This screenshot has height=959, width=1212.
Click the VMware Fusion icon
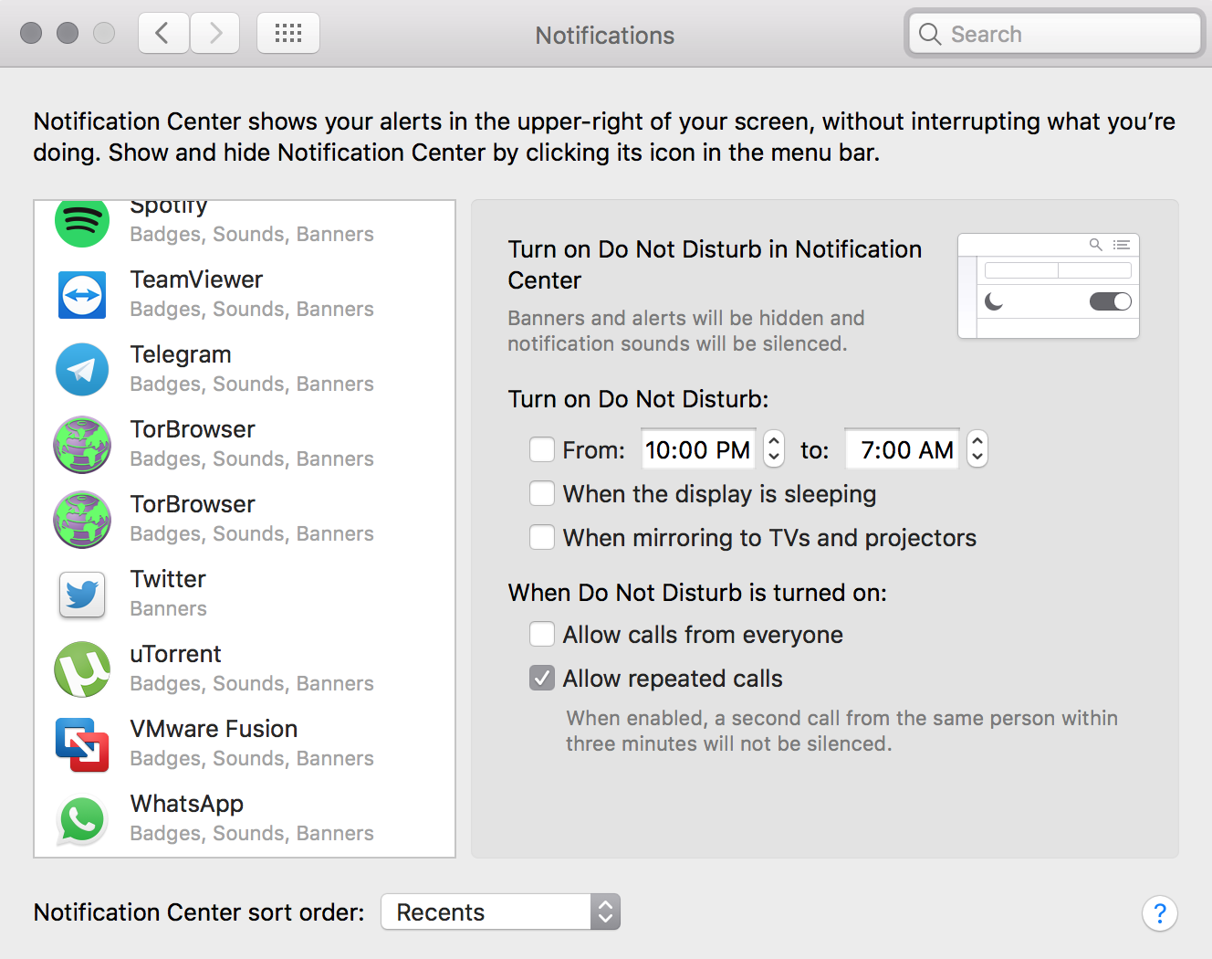(82, 744)
